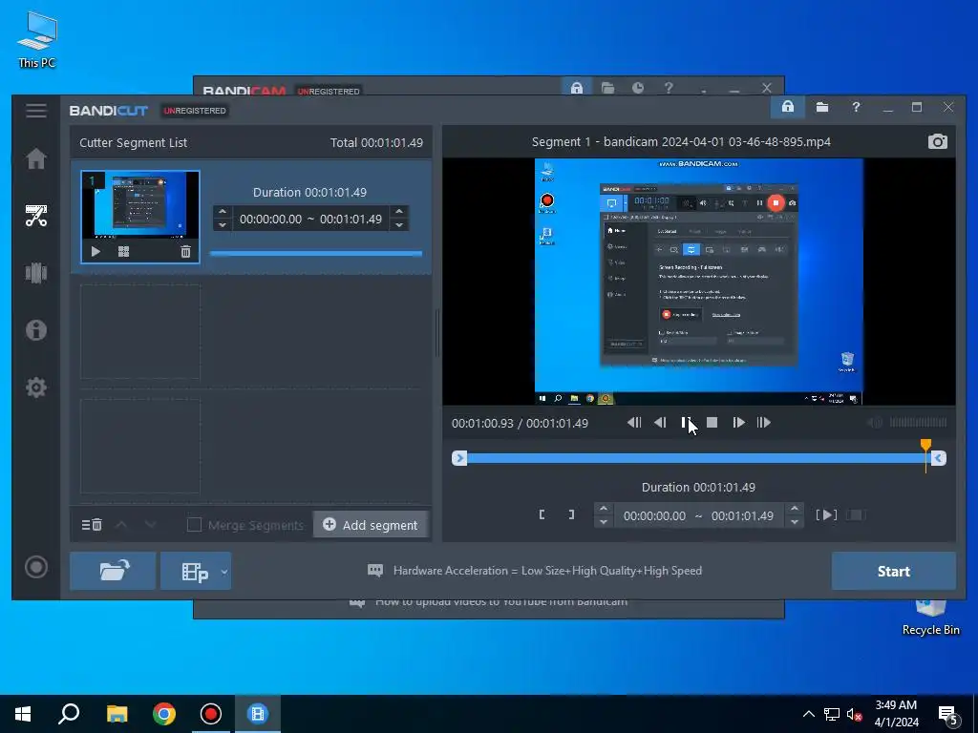The width and height of the screenshot is (978, 733).
Task: Open taskbar search
Action: coord(69,714)
